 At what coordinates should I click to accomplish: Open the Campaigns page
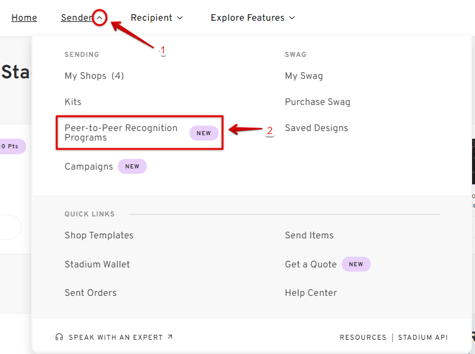tap(89, 166)
